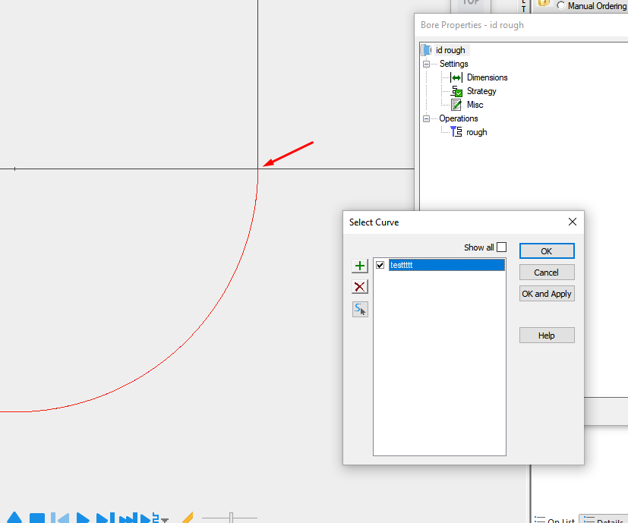The width and height of the screenshot is (628, 523).
Task: Select the Dimensions item icon in the tree
Action: click(456, 77)
